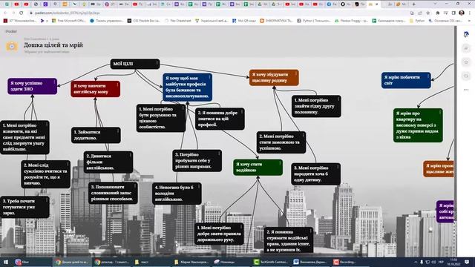
Task: Select the 4. Непогано було б володіти card
Action: (x=177, y=193)
